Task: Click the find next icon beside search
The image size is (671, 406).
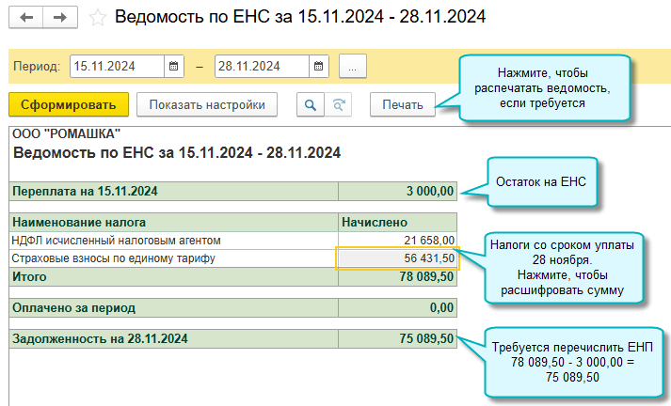Action: click(338, 104)
